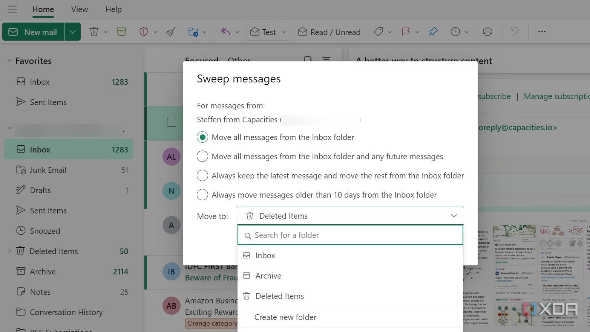Click the New mail button
Viewport: 590px width, 332px height.
click(34, 32)
